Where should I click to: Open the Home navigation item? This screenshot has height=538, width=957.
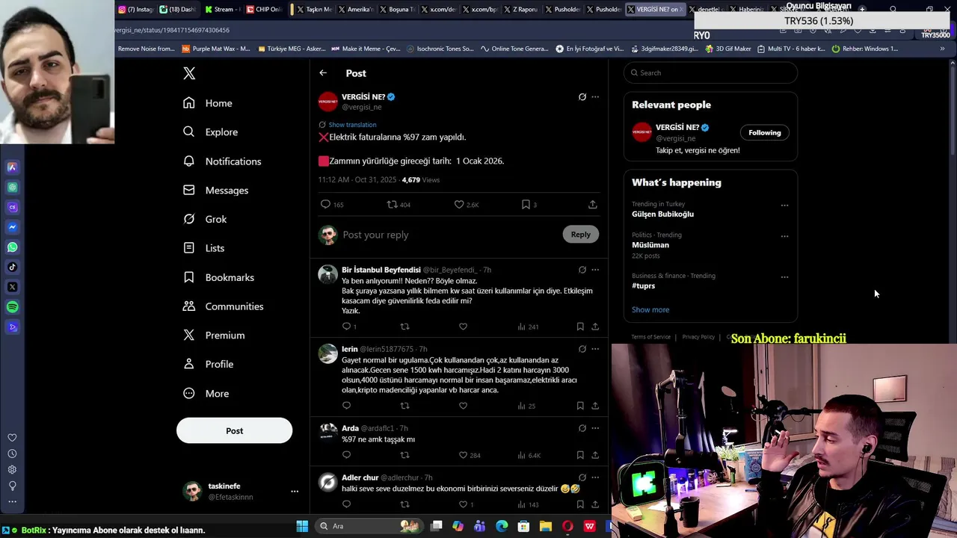208,103
